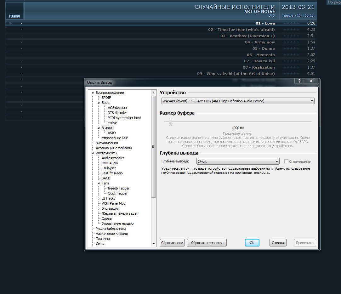Image resolution: width=341 pixels, height=294 pixels.
Task: Click the buffer size slider handle
Action: click(x=170, y=122)
